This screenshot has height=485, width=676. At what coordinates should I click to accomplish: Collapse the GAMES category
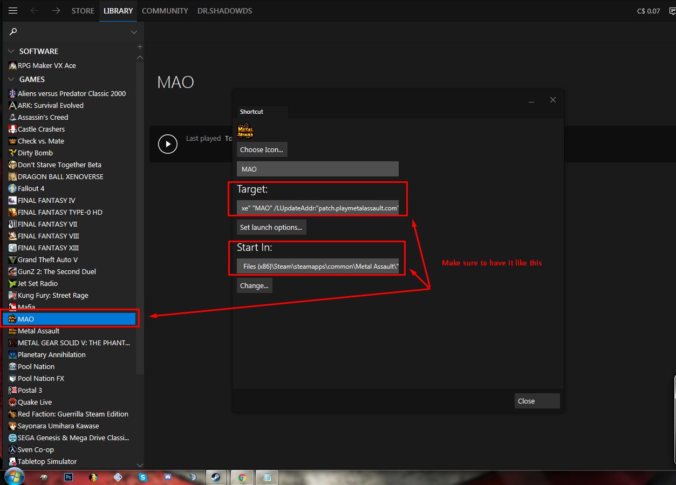pyautogui.click(x=11, y=79)
